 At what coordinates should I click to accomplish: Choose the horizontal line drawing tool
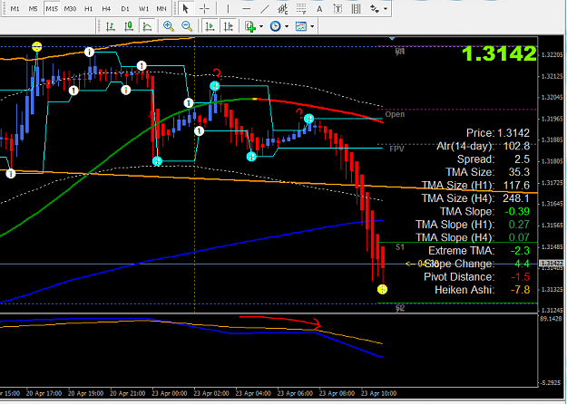[247, 8]
